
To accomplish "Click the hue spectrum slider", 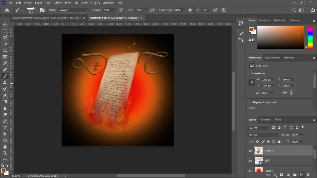I will pyautogui.click(x=310, y=37).
